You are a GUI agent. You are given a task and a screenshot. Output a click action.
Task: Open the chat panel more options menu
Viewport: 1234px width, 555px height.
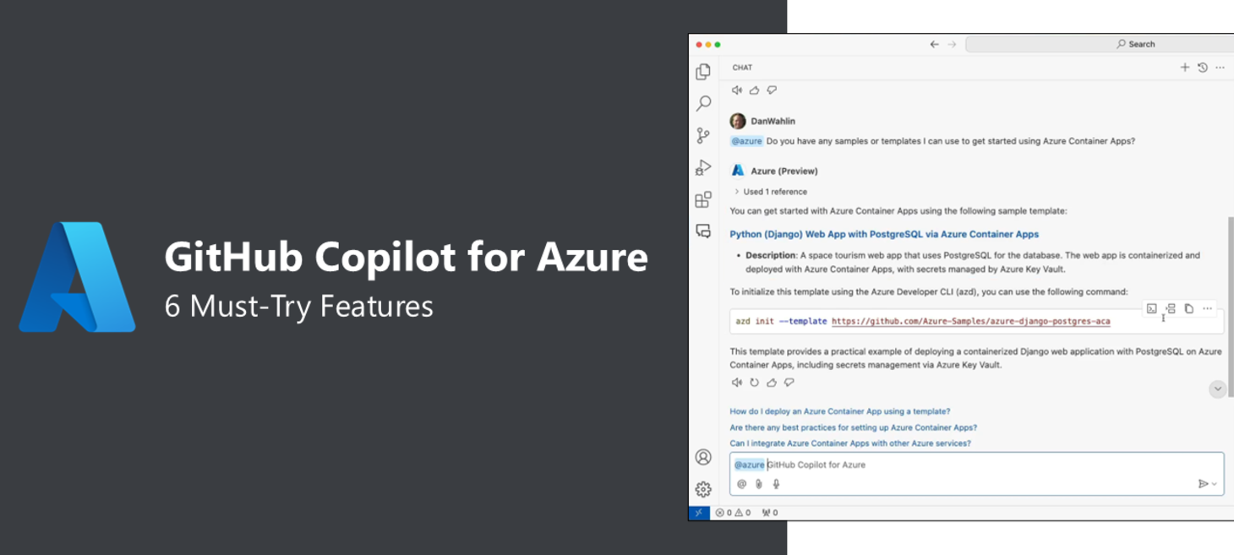[x=1220, y=68]
